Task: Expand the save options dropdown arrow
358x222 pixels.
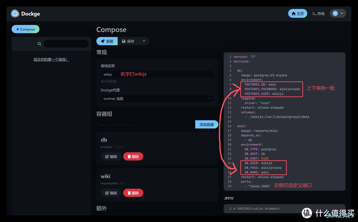Action: point(144,41)
